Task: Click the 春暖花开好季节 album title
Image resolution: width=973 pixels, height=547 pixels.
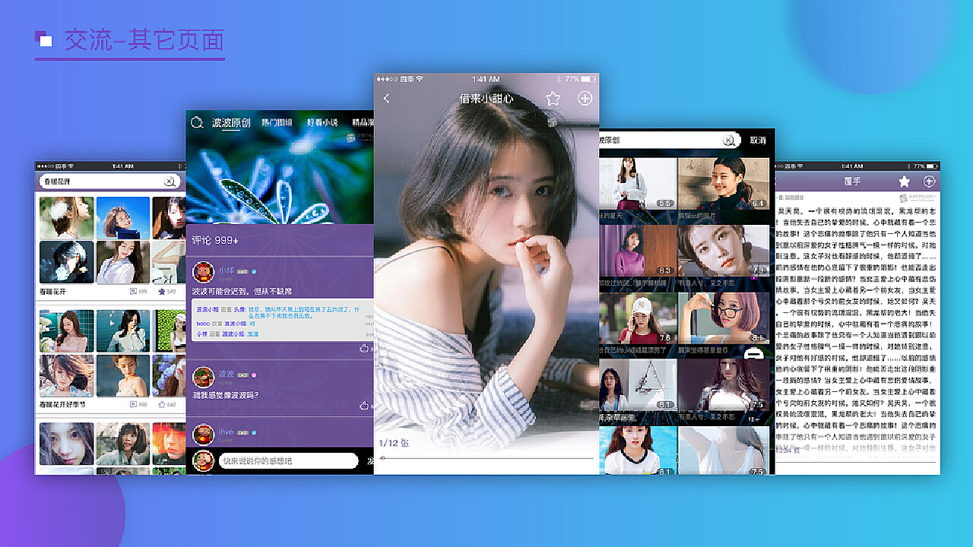Action: pos(62,405)
